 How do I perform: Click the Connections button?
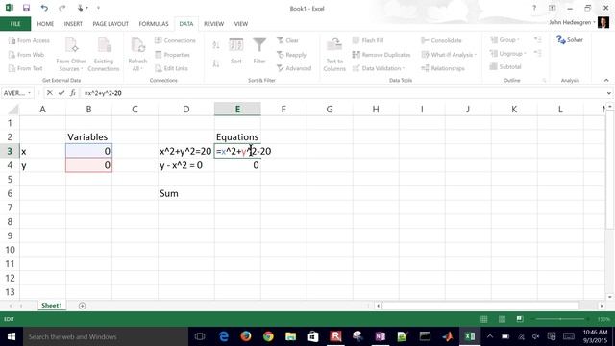(x=175, y=40)
